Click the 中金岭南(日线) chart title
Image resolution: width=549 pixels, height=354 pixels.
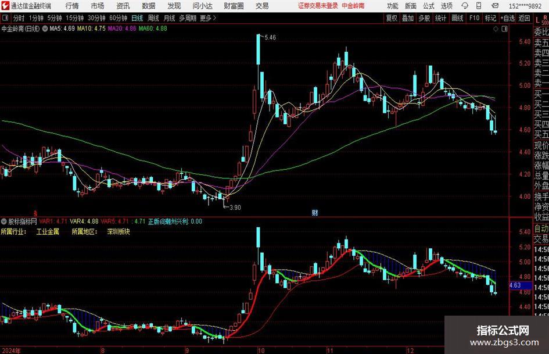[21, 28]
